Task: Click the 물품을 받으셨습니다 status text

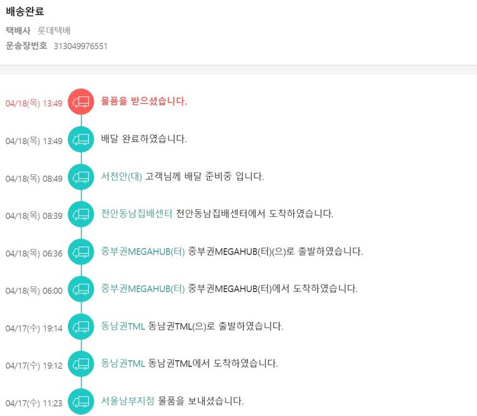Action: point(144,101)
